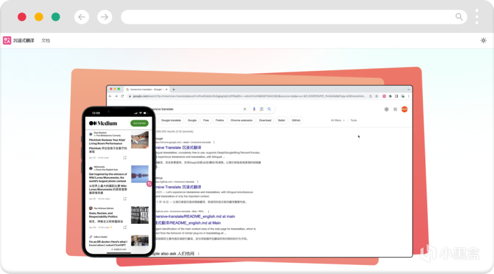This screenshot has width=494, height=274.
Task: Open the outer browser's three-dot menu
Action: [x=477, y=17]
